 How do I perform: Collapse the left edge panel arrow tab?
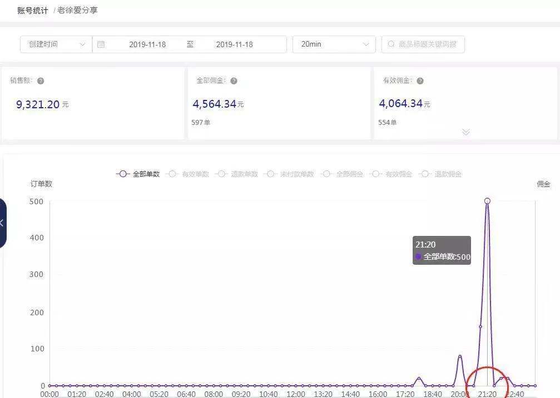tap(3, 223)
